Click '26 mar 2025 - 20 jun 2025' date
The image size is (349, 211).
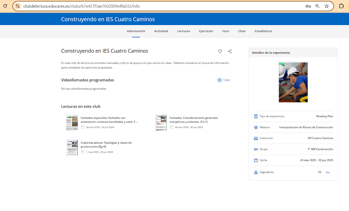pos(100,127)
